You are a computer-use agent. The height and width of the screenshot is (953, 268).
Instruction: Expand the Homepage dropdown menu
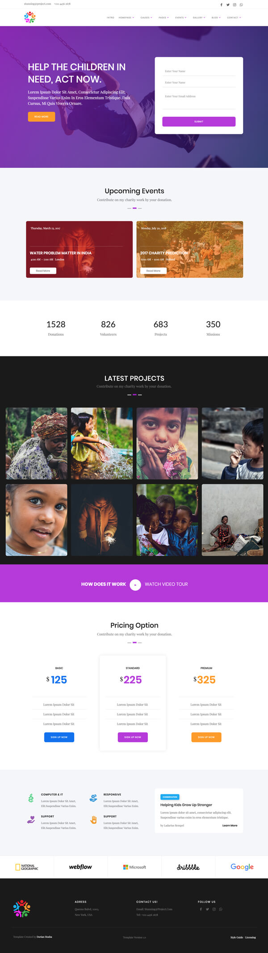pos(126,17)
